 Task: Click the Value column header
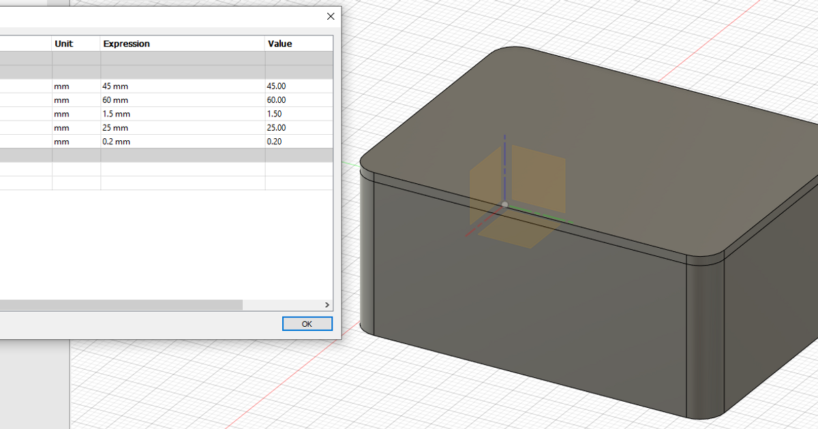coord(282,43)
